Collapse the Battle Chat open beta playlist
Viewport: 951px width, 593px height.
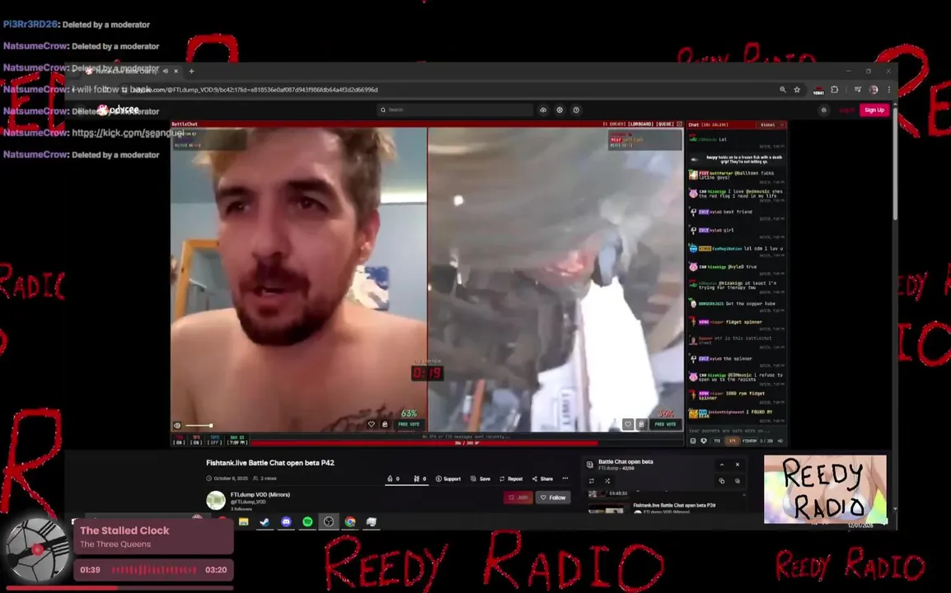722,465
